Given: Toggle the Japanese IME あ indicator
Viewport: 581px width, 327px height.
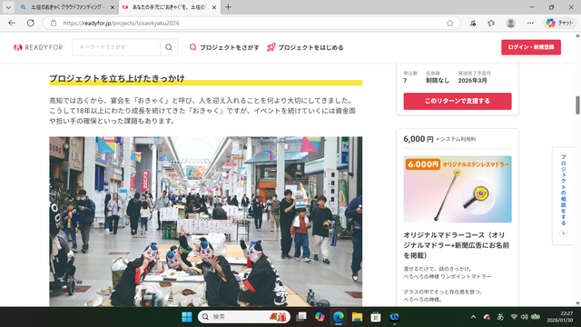Looking at the screenshot, I should pos(500,317).
